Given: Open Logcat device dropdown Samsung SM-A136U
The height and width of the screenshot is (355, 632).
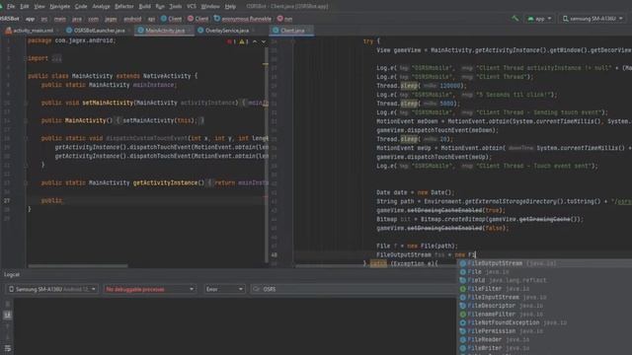Looking at the screenshot, I should click(52, 289).
